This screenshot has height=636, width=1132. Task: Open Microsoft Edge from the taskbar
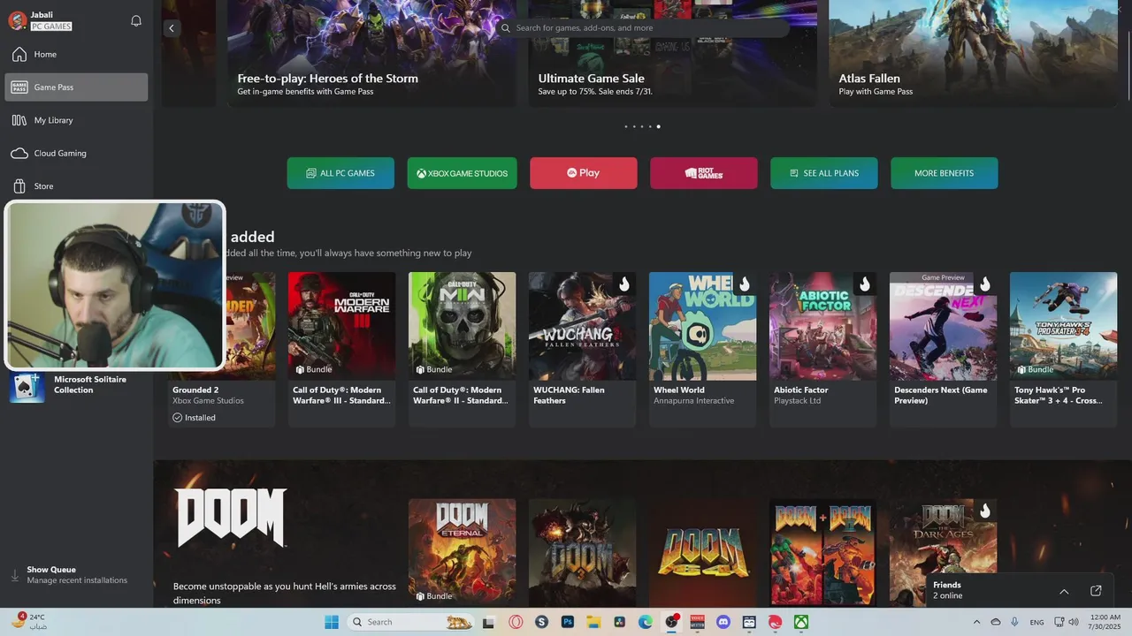point(646,622)
